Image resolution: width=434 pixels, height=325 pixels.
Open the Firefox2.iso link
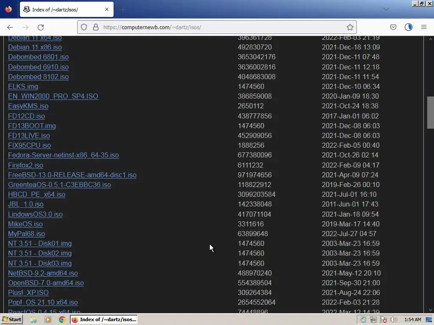25,165
